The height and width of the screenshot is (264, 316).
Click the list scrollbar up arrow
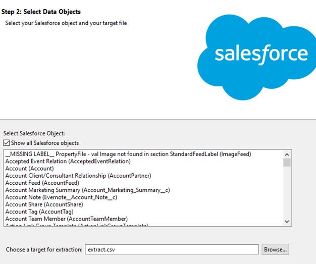pos(287,154)
